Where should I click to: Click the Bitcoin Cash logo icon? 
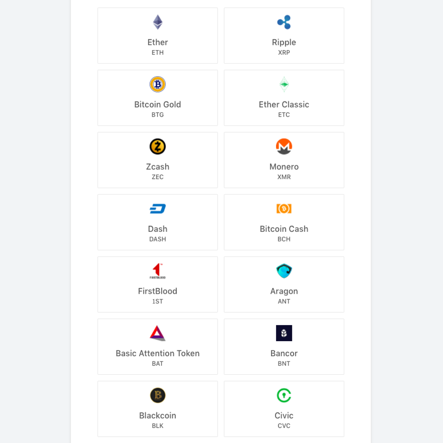284,209
